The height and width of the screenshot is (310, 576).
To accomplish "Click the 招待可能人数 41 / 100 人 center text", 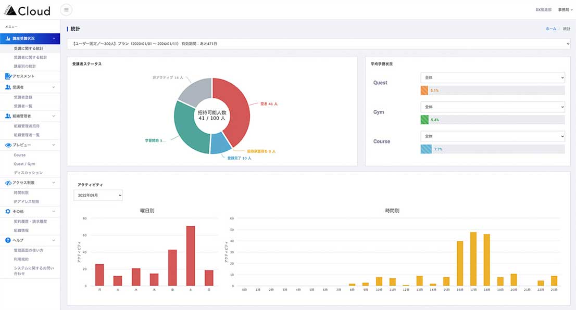I will point(212,115).
